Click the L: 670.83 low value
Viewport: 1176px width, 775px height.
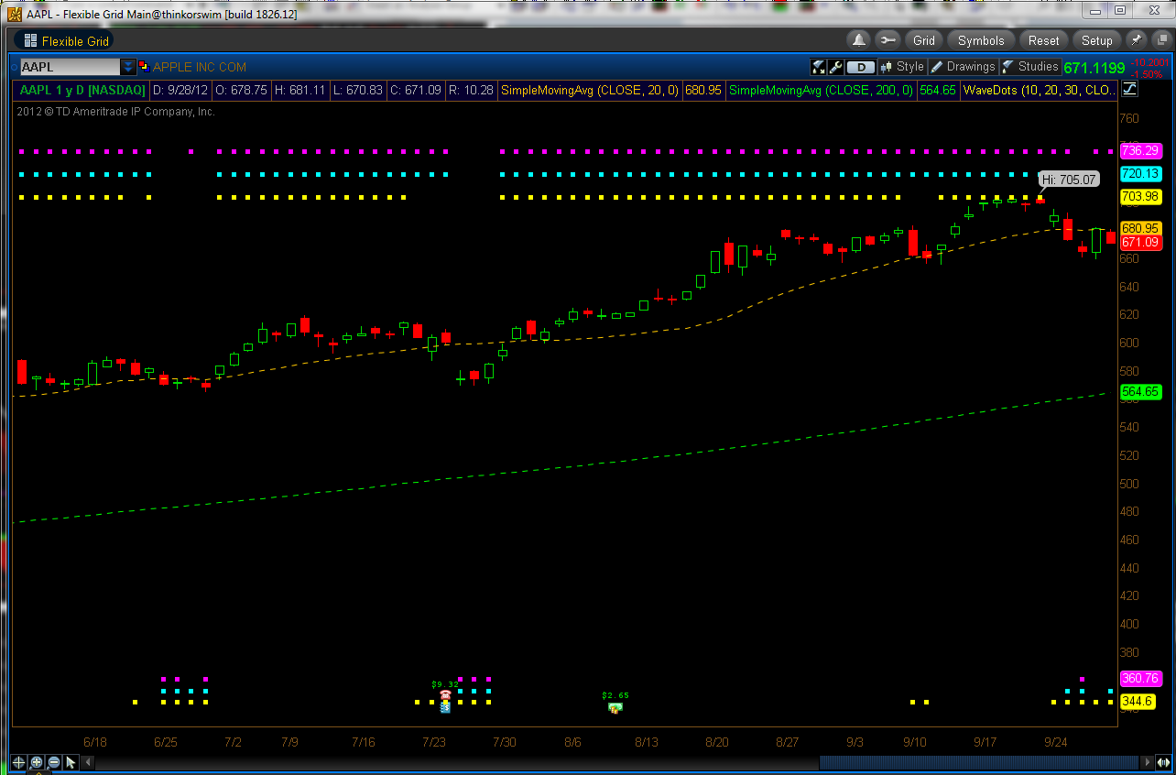(x=357, y=90)
